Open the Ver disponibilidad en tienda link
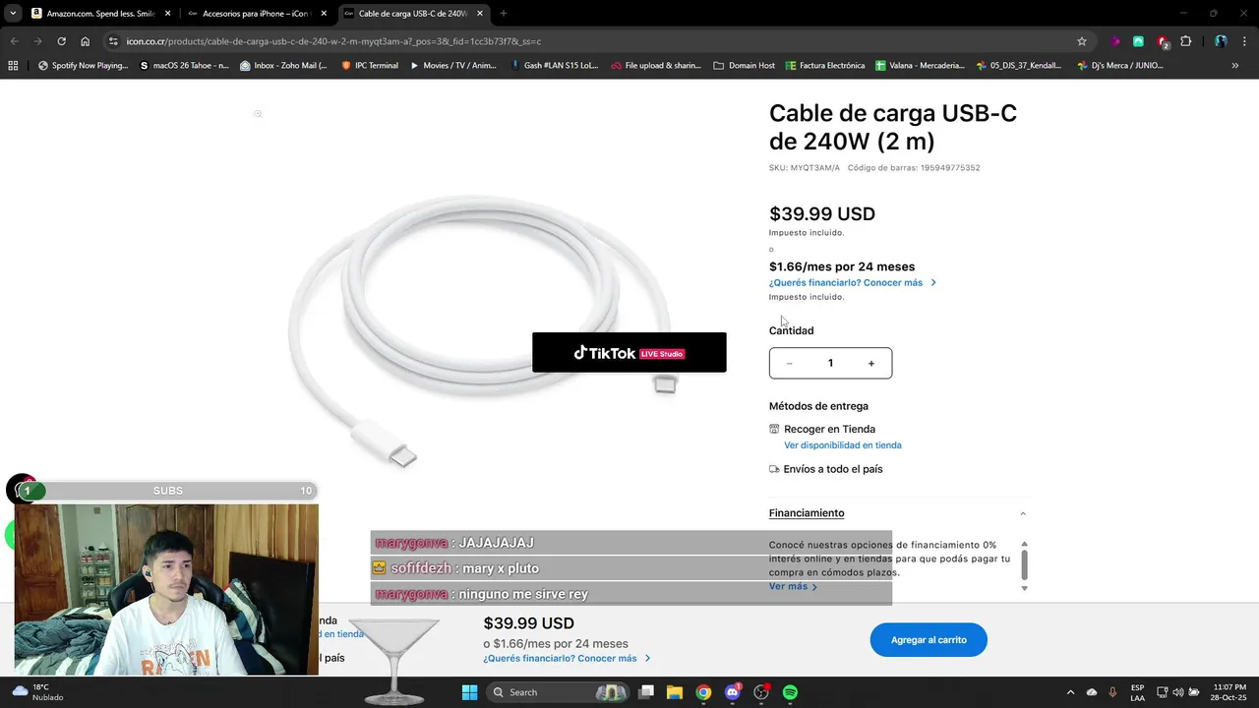 click(x=843, y=445)
